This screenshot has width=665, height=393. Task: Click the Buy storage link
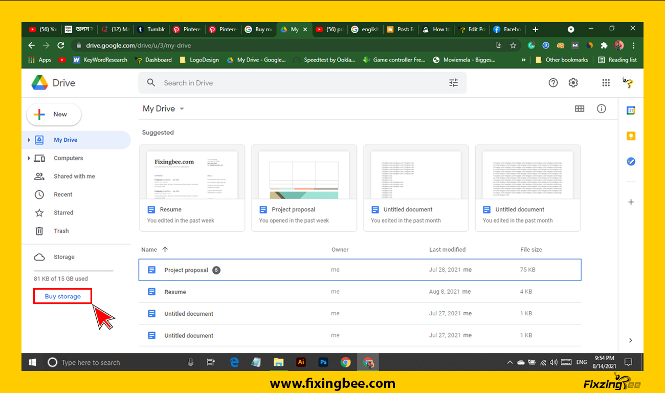coord(62,296)
